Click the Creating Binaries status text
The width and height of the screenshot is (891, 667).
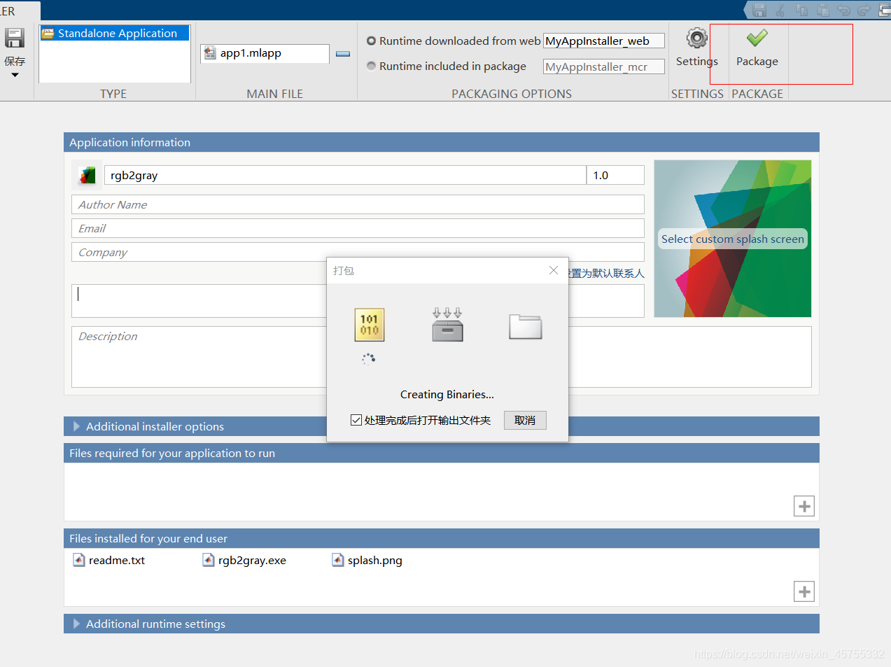(447, 395)
